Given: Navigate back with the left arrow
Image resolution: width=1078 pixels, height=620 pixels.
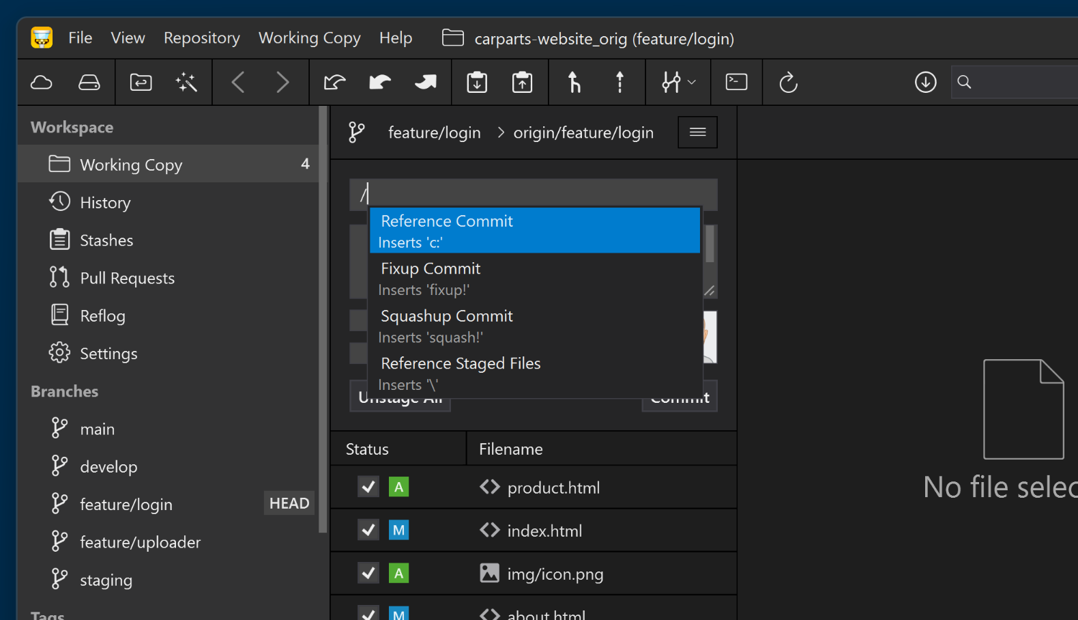Looking at the screenshot, I should 238,83.
